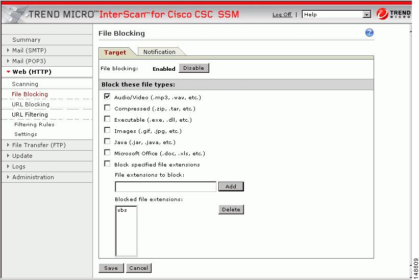
Task: Open URL Filtering in the sidebar
Action: [30, 115]
